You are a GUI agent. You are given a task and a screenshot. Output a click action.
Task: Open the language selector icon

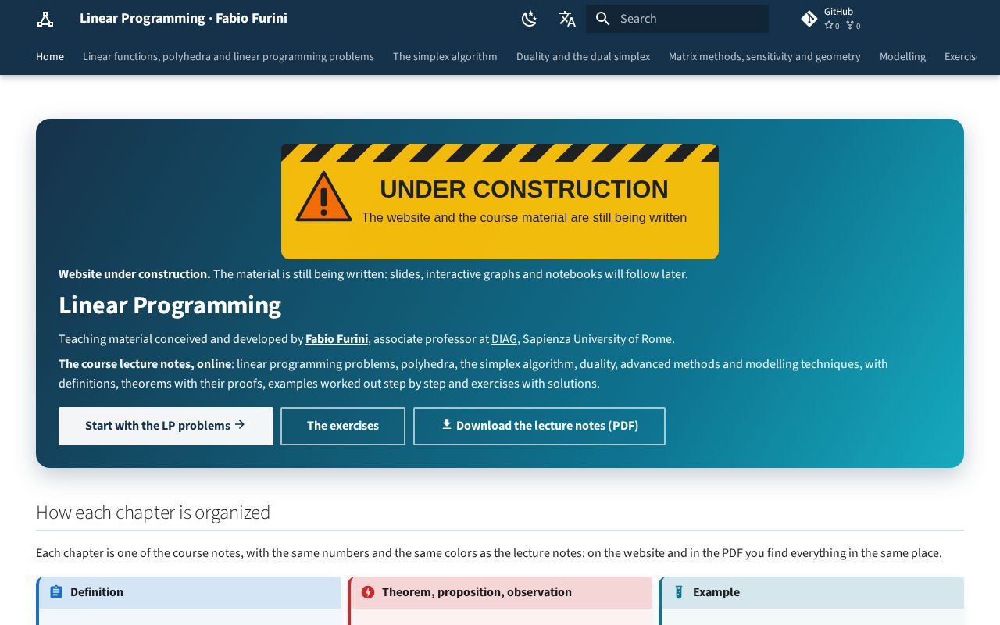pos(567,19)
